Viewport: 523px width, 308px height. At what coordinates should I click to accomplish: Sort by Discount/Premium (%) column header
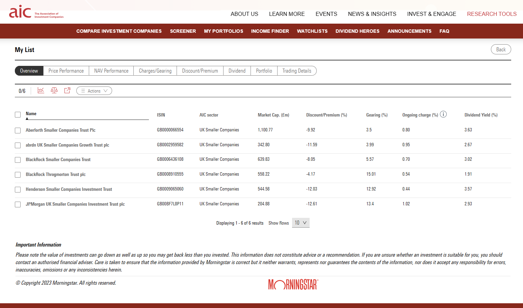(326, 115)
